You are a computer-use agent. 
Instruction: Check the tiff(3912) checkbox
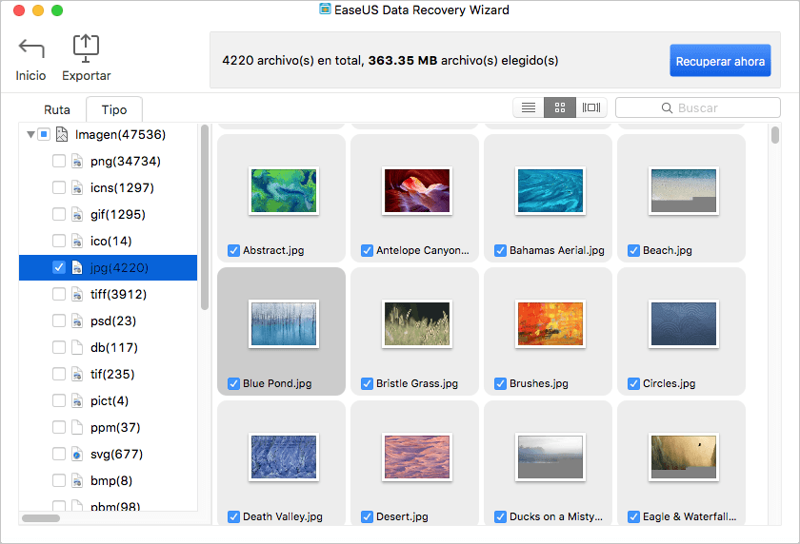pos(59,295)
